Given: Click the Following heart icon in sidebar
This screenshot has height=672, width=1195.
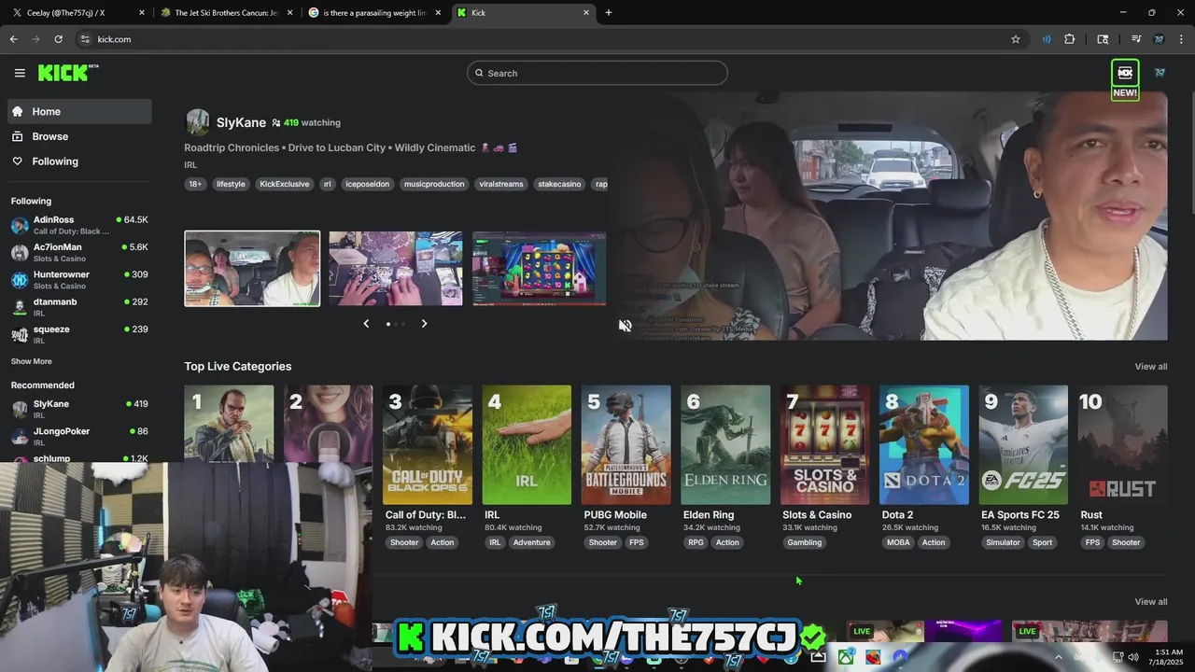Looking at the screenshot, I should 17,161.
